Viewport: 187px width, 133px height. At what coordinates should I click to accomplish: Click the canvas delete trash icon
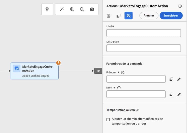47,9
